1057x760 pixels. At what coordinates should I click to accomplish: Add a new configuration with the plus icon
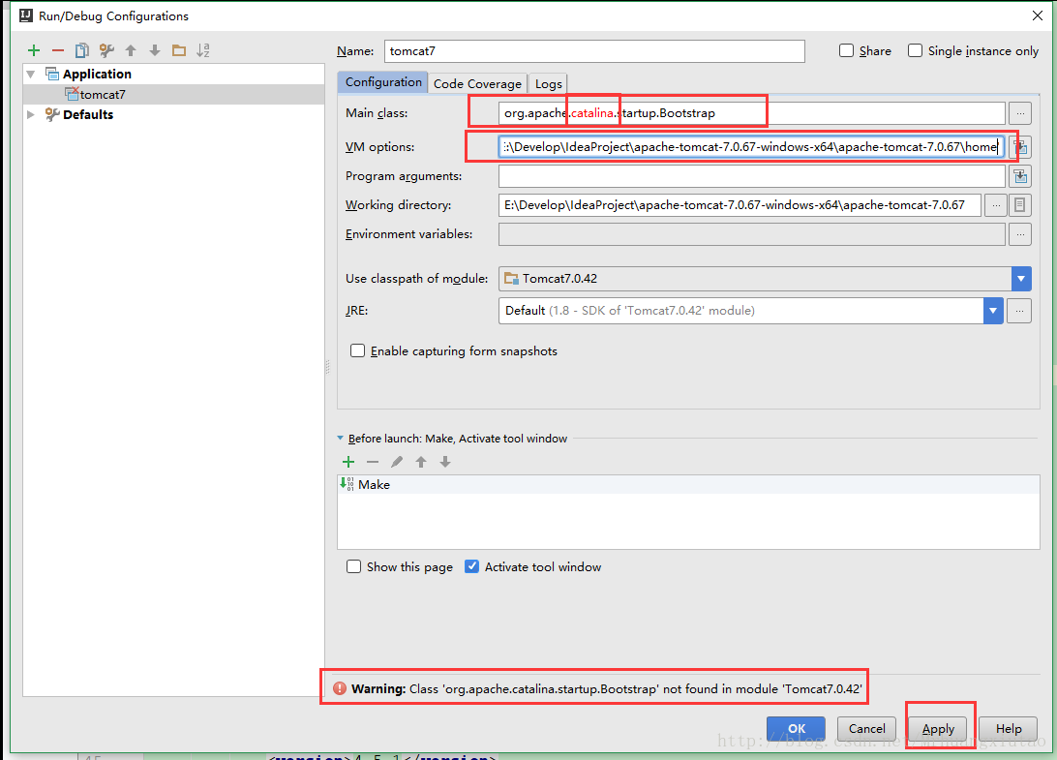[34, 50]
